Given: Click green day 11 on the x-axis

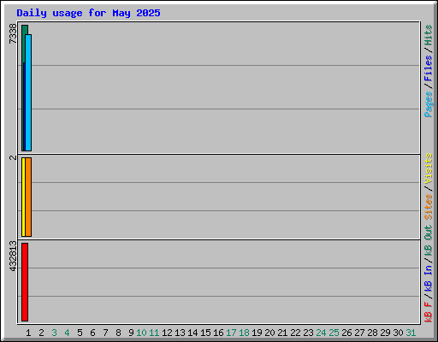Looking at the screenshot, I should [x=154, y=333].
